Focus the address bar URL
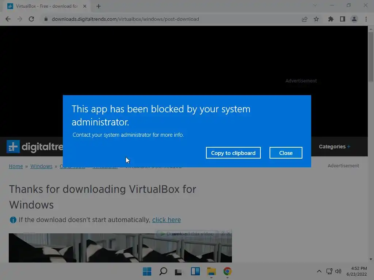Screen dimensions: 374x280 click(125, 19)
